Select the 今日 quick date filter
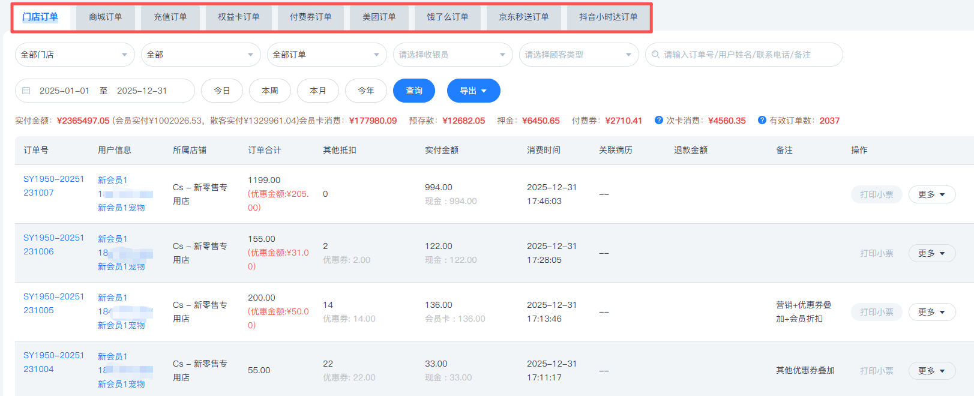 222,91
